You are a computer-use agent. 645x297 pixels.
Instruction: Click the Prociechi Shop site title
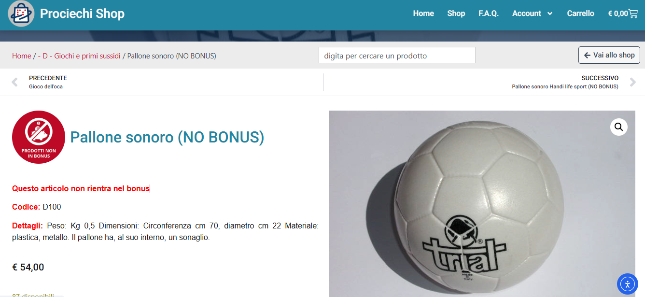pyautogui.click(x=82, y=14)
